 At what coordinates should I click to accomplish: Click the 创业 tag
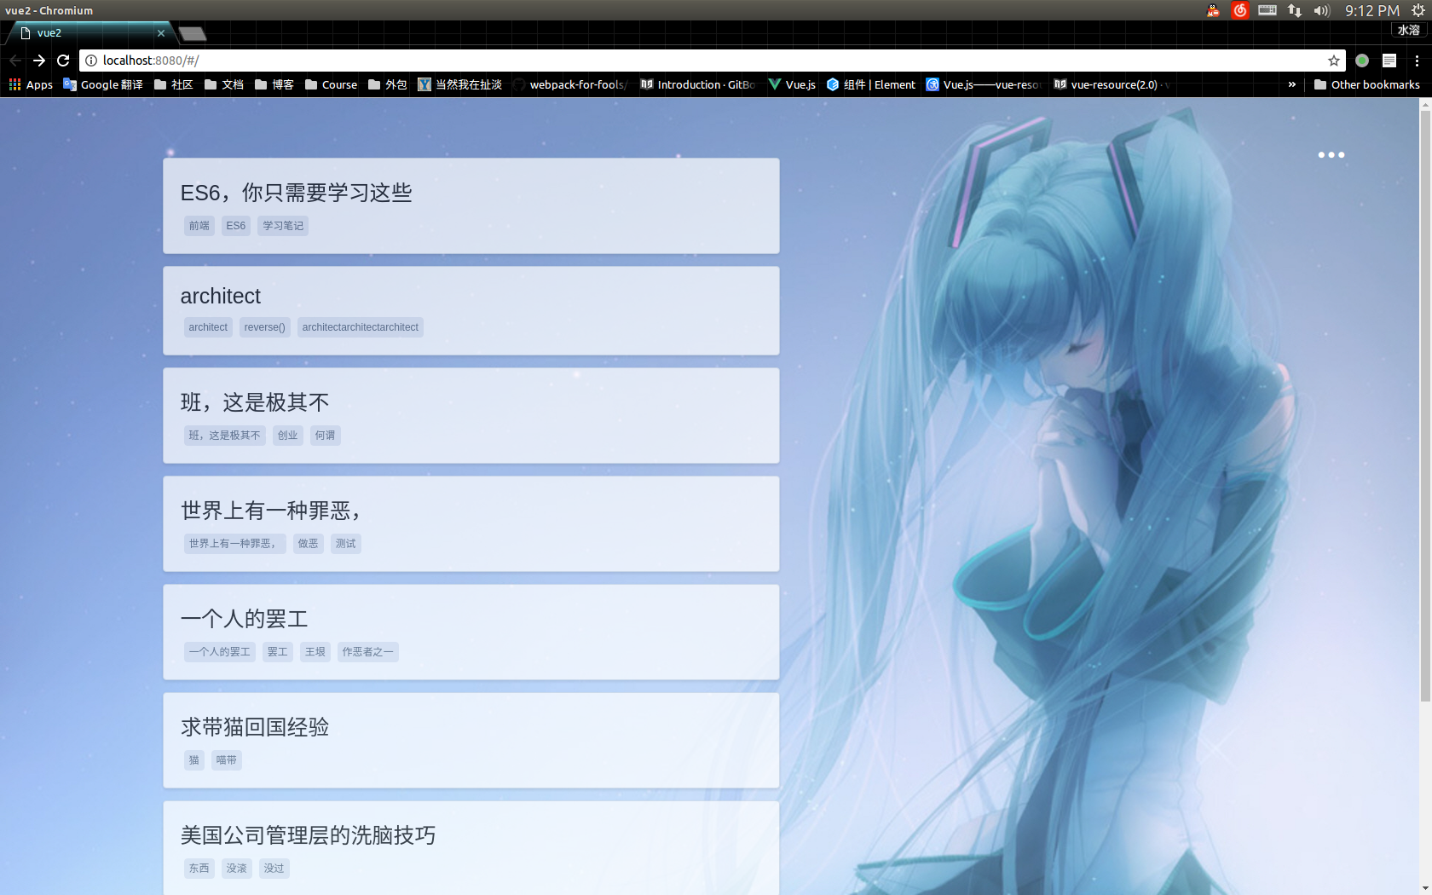coord(287,436)
